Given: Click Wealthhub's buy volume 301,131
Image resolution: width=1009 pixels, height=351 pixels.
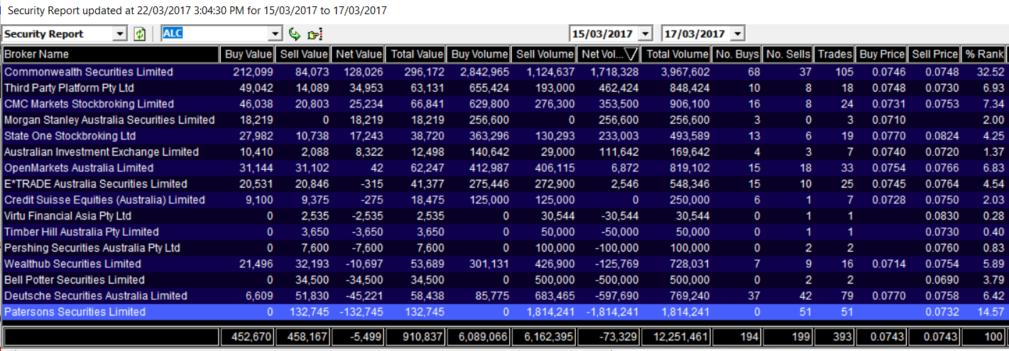Looking at the screenshot, I should [488, 264].
